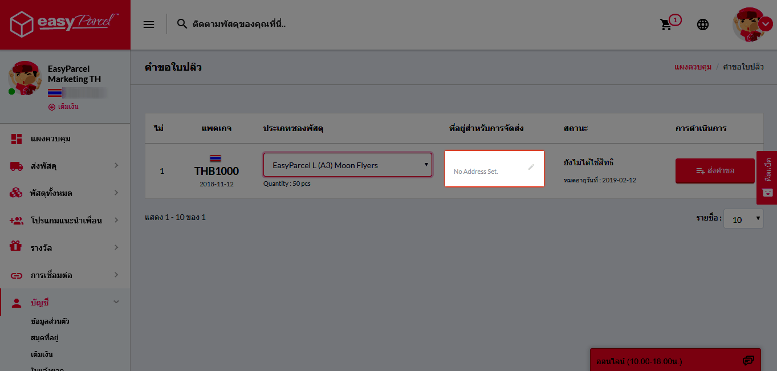Select ข้อมูลส่วนตัว submenu item
The width and height of the screenshot is (777, 371).
(50, 321)
